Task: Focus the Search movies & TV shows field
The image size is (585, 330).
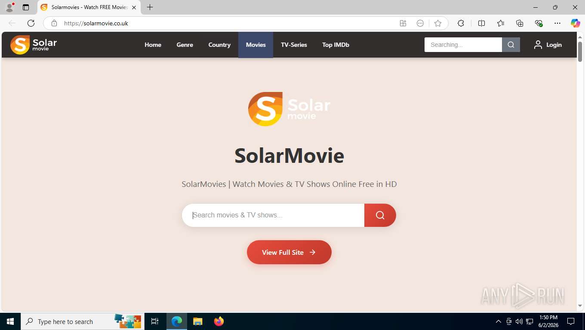Action: tap(273, 215)
